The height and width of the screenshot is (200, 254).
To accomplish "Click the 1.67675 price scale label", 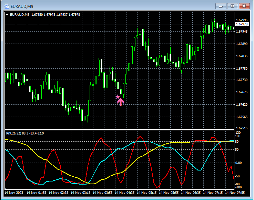I will pos(242,92).
